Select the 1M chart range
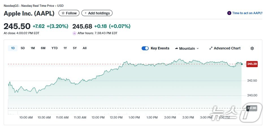This screenshot has height=126, width=266. [33, 48]
